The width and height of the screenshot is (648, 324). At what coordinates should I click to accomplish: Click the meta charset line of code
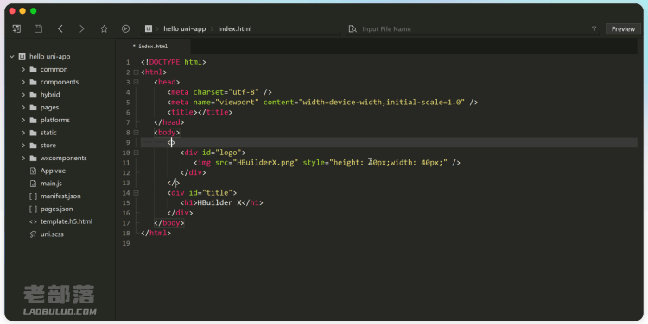[x=219, y=92]
